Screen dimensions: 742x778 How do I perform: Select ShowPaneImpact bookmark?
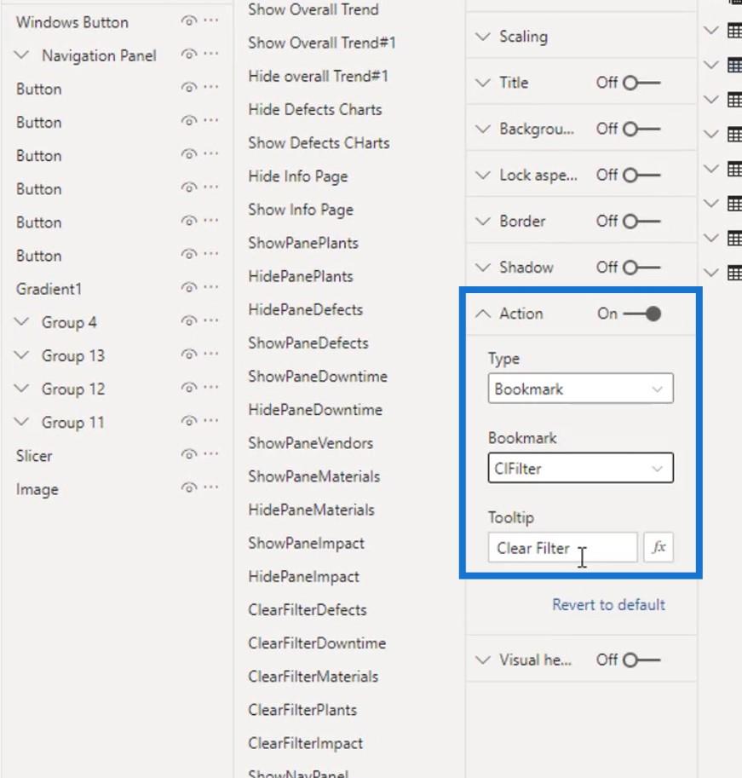point(307,544)
